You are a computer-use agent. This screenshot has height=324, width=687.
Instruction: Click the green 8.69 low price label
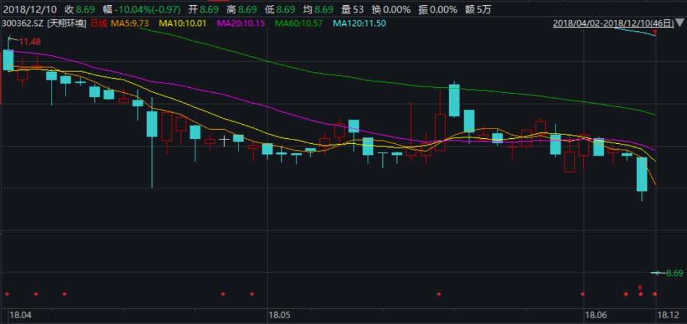click(675, 273)
